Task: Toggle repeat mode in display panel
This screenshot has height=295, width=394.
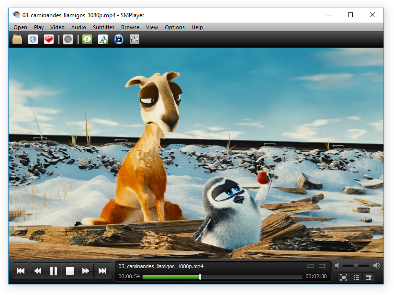Action: pyautogui.click(x=311, y=266)
